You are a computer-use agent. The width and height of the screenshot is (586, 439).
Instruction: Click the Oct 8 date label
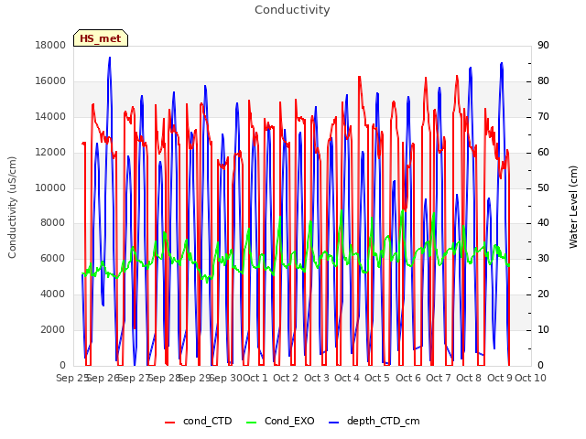[x=469, y=378]
